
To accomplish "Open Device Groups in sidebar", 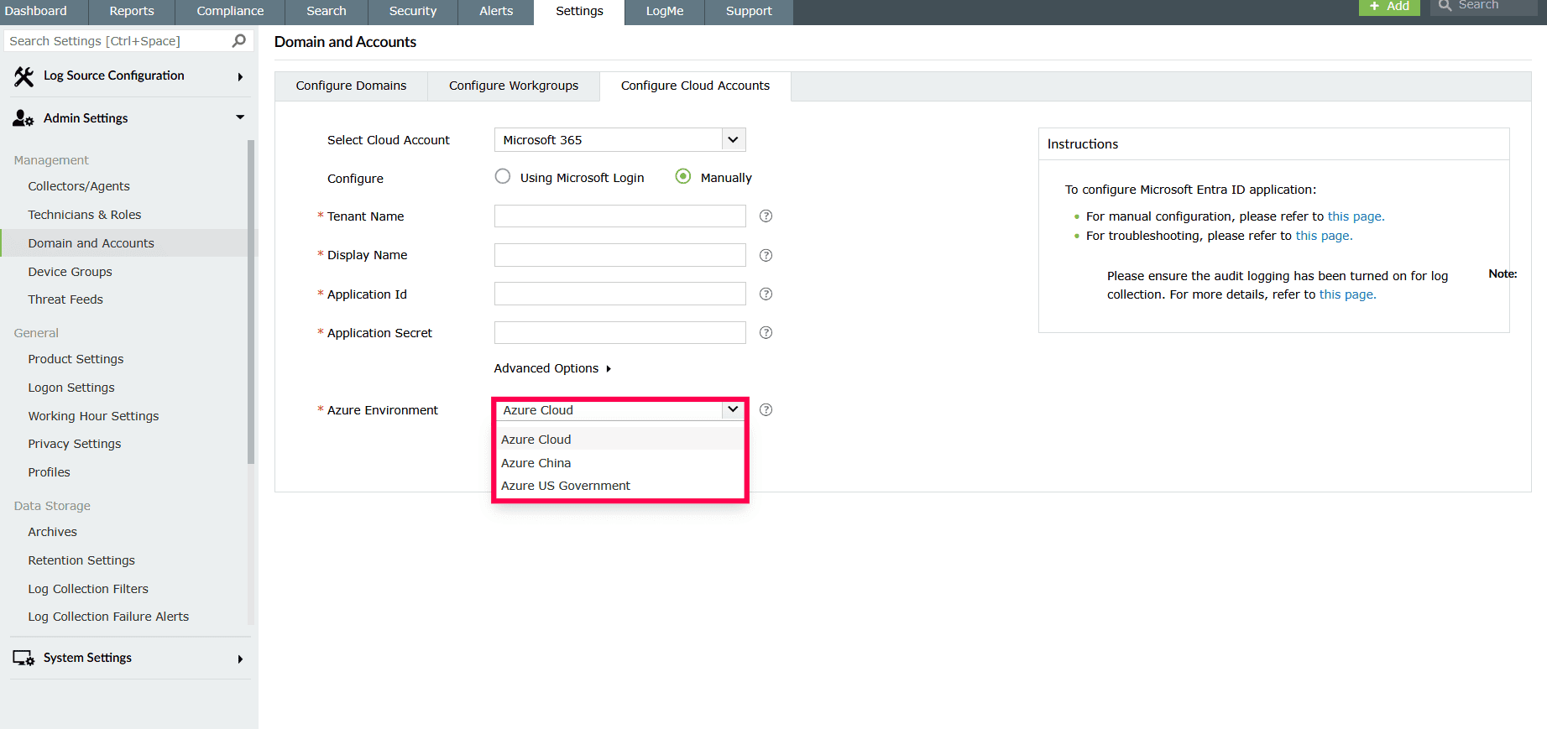I will click(70, 272).
